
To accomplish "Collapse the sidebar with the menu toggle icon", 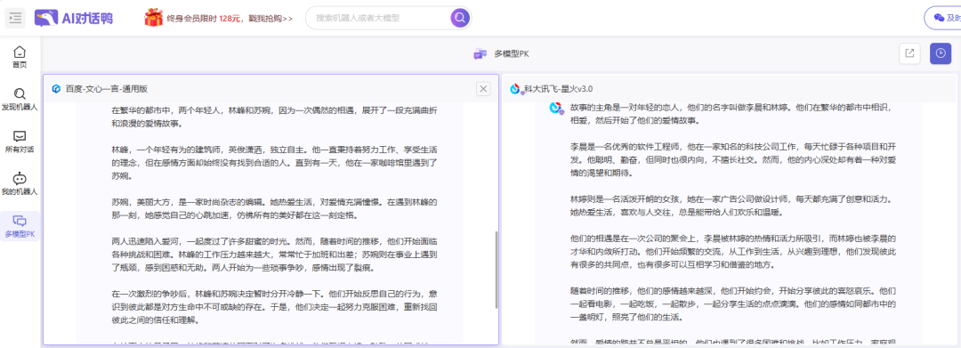I will pyautogui.click(x=15, y=18).
